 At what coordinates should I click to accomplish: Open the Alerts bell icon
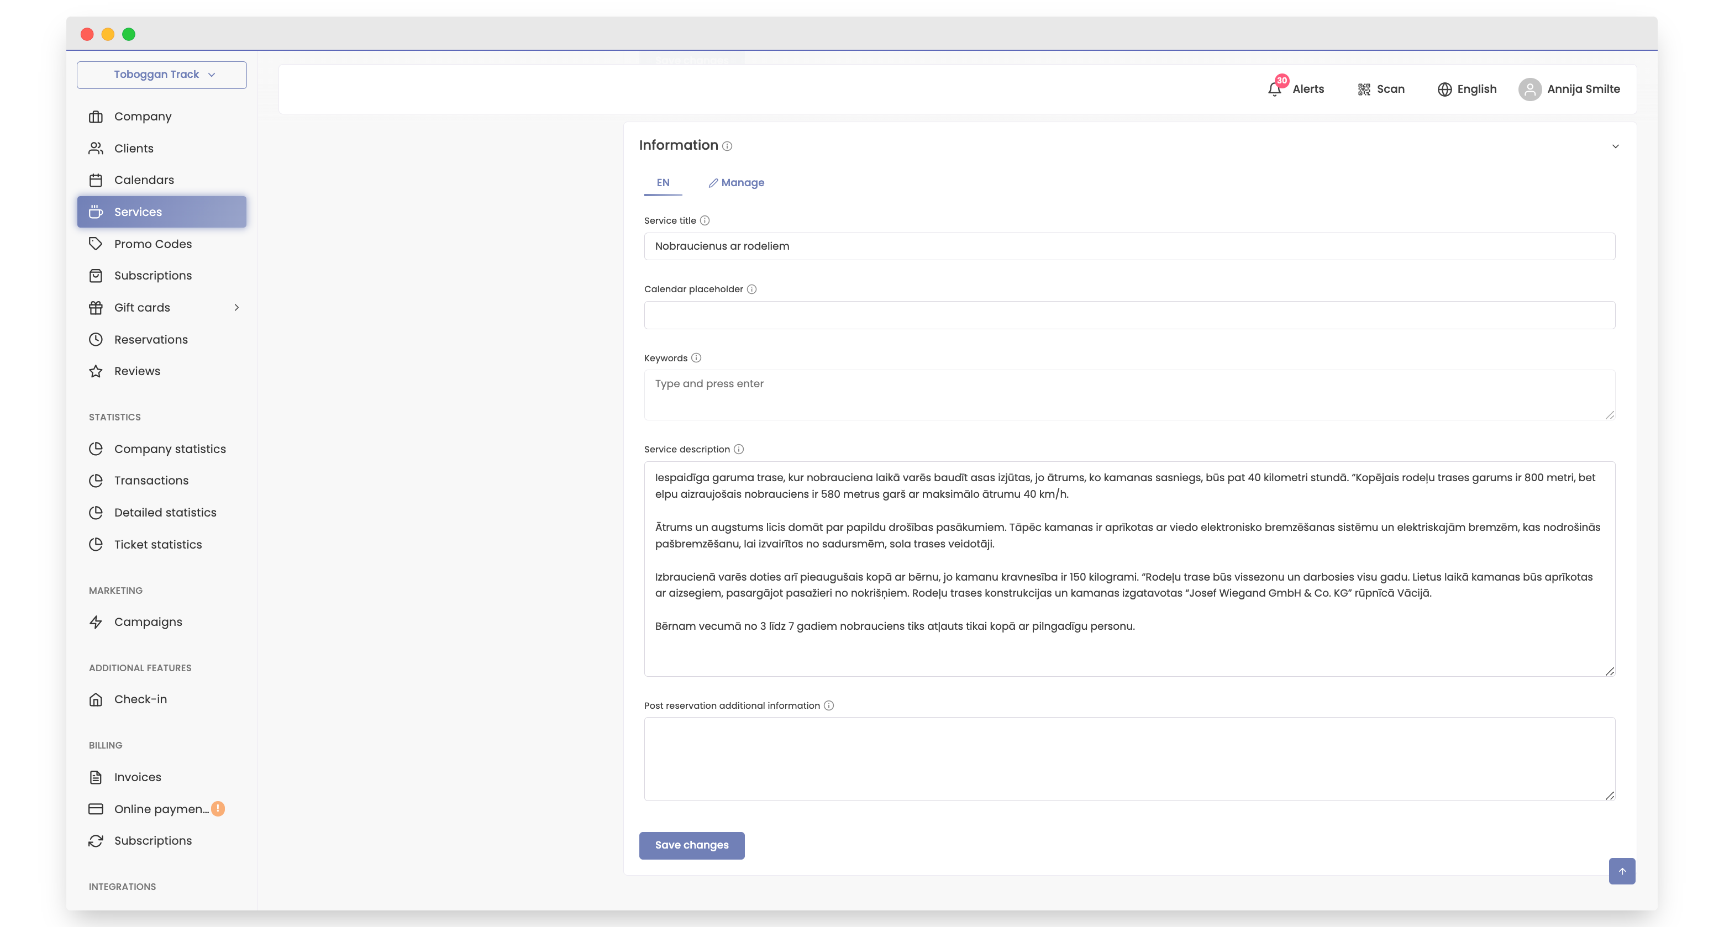(x=1275, y=89)
